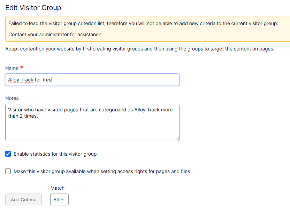The height and width of the screenshot is (212, 290).
Task: Click the "Adapt content on your website" description
Action: (x=140, y=49)
